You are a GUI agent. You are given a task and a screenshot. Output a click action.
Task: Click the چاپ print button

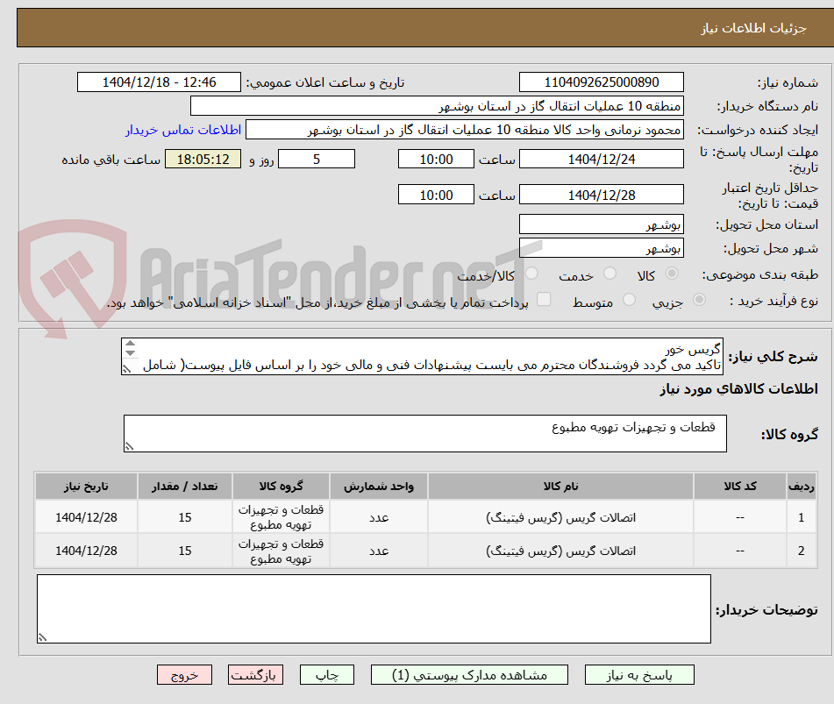click(326, 675)
